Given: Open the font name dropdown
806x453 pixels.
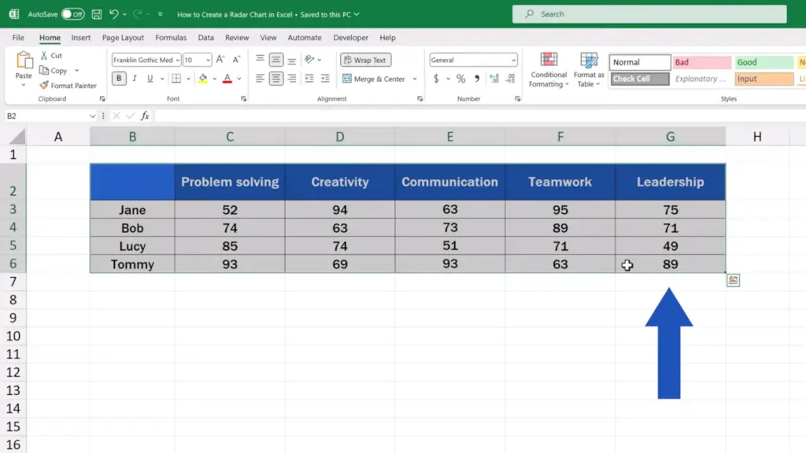Looking at the screenshot, I should pyautogui.click(x=177, y=60).
